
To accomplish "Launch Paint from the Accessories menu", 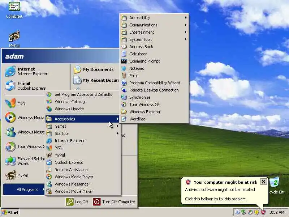I will pyautogui.click(x=155, y=76).
